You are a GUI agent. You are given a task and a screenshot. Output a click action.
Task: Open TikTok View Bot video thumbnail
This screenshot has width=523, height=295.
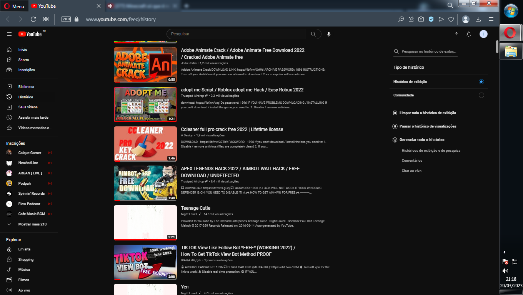pyautogui.click(x=145, y=262)
